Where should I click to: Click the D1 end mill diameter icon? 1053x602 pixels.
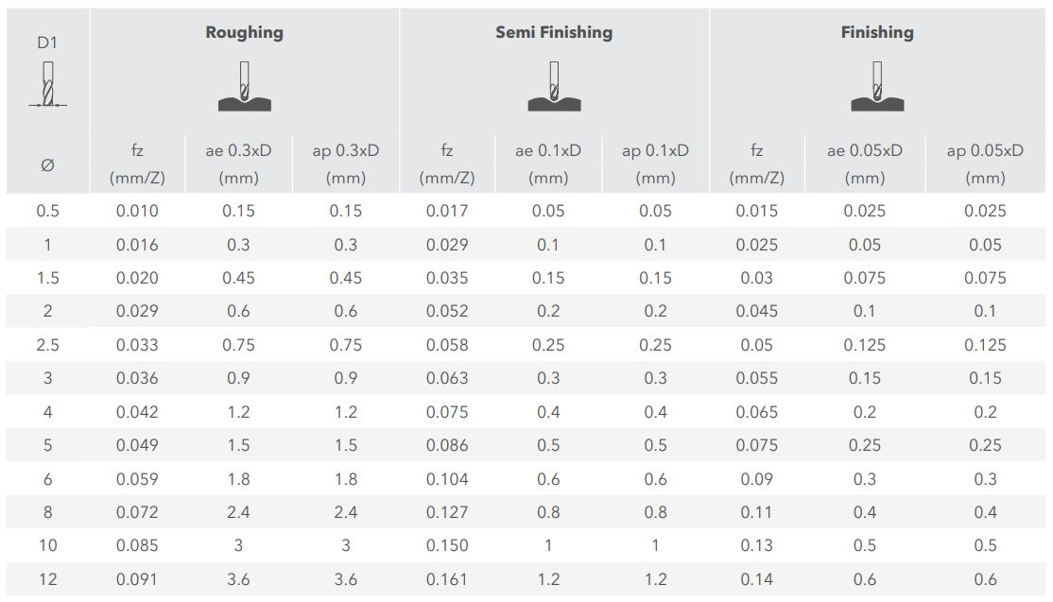pyautogui.click(x=47, y=84)
